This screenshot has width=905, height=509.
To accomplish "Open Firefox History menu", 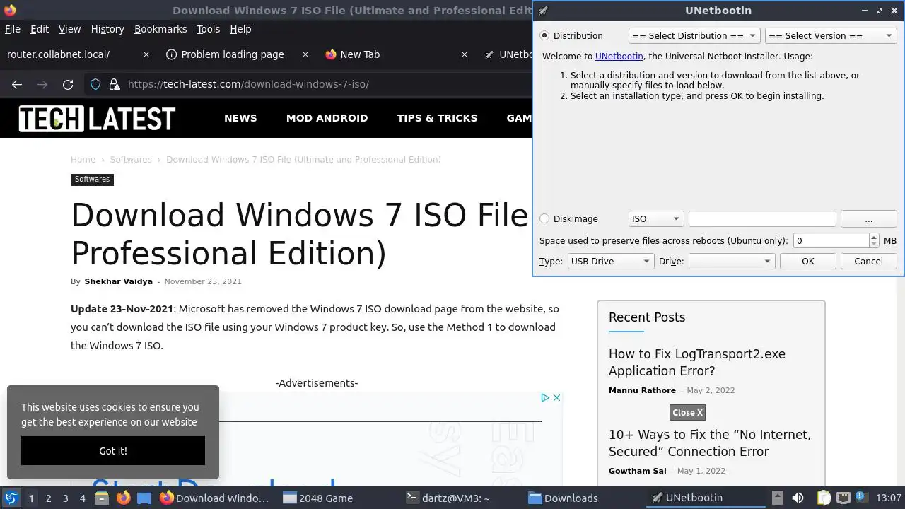I will (x=107, y=29).
